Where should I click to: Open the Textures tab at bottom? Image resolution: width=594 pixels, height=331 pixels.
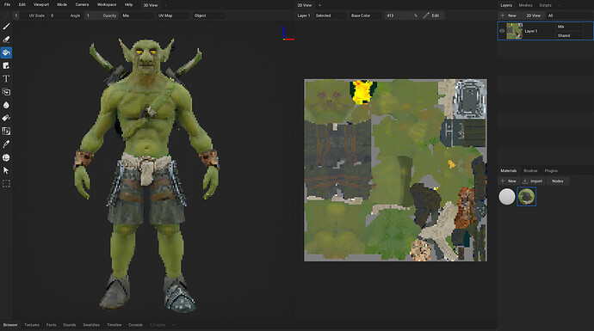point(32,325)
